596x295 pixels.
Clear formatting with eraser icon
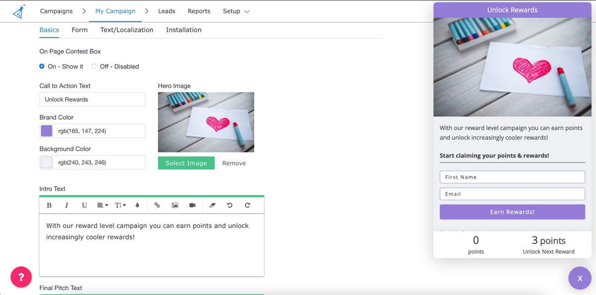click(212, 205)
